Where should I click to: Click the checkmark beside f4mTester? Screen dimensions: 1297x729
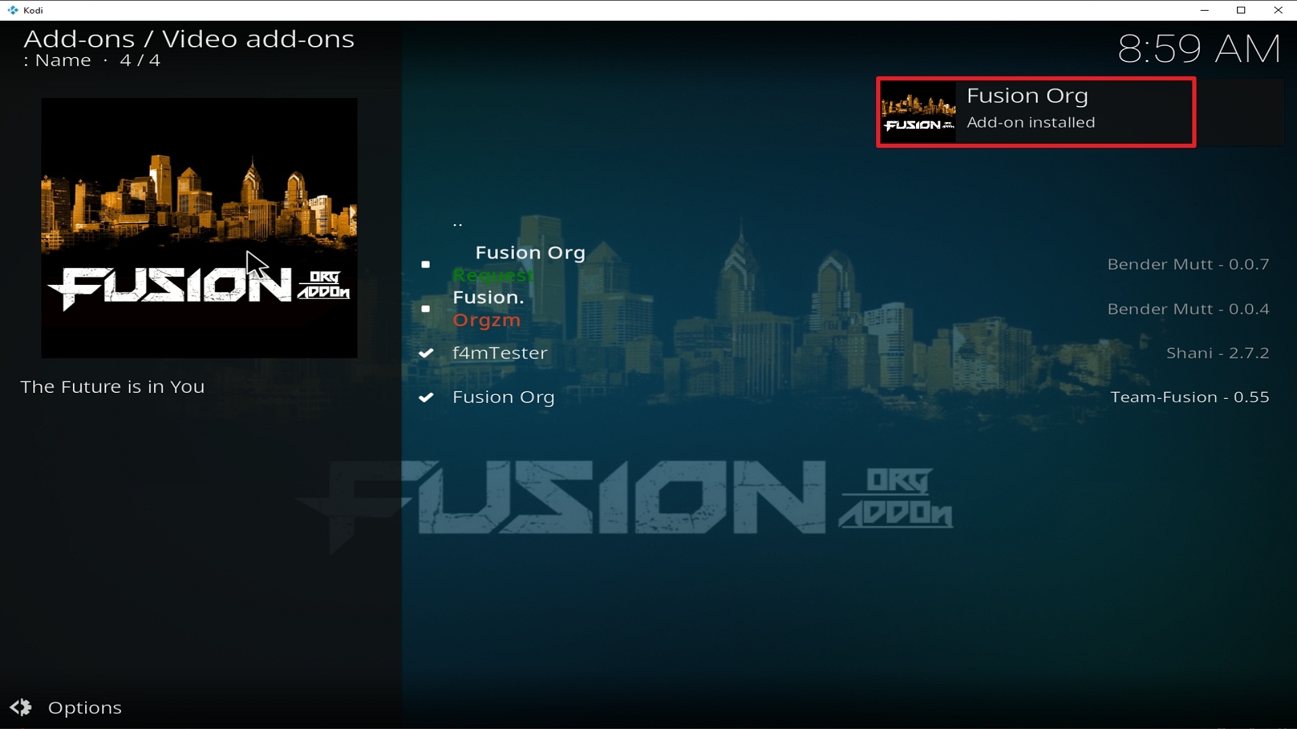pyautogui.click(x=426, y=353)
